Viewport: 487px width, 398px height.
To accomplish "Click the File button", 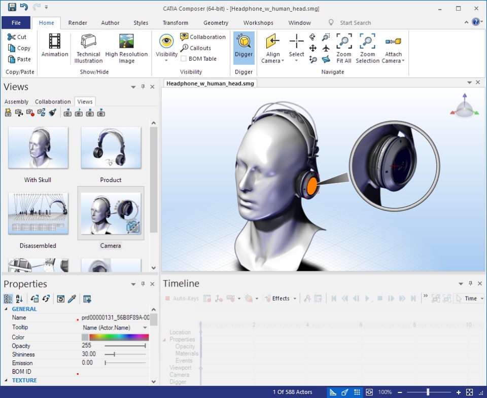I will click(x=16, y=23).
